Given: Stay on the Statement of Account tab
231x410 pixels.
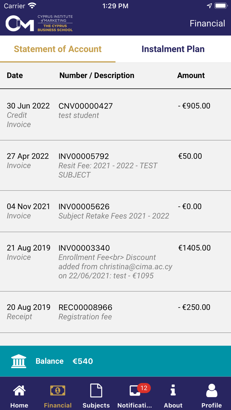Looking at the screenshot, I should tap(57, 49).
